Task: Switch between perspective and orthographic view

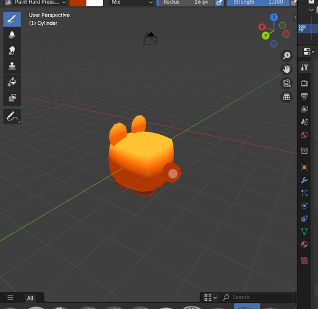Action: click(x=287, y=97)
